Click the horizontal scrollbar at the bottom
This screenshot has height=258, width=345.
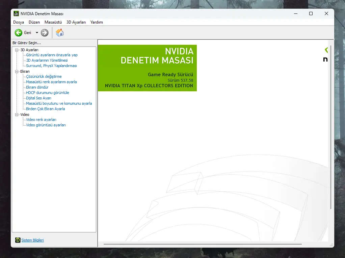tap(203, 244)
